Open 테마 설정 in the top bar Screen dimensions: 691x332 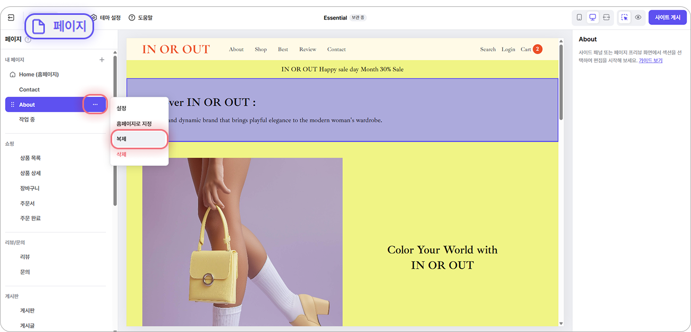[105, 18]
